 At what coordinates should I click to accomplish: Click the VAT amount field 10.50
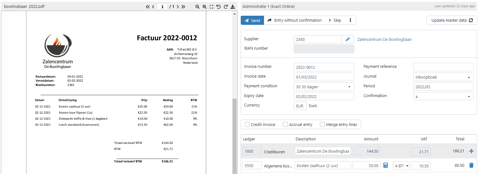pos(421,166)
